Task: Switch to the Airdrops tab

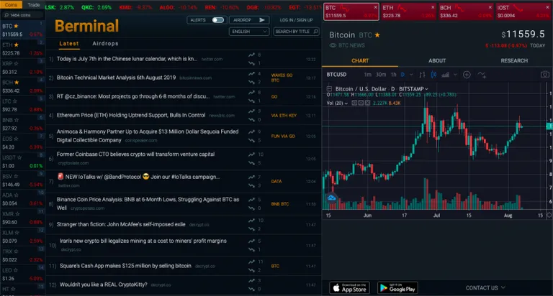Action: click(x=105, y=44)
